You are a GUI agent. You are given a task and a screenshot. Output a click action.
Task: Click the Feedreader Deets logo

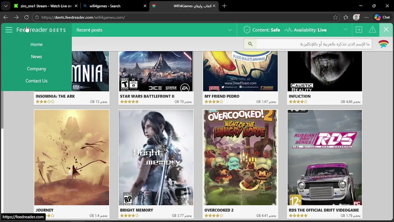[41, 30]
